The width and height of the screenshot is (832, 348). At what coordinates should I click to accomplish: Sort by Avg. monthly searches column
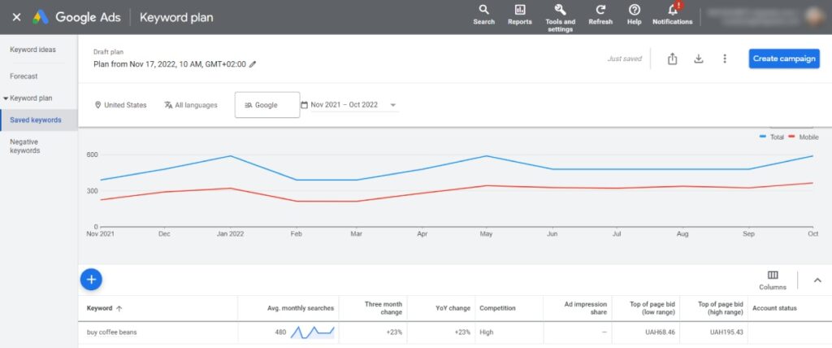[x=301, y=308]
